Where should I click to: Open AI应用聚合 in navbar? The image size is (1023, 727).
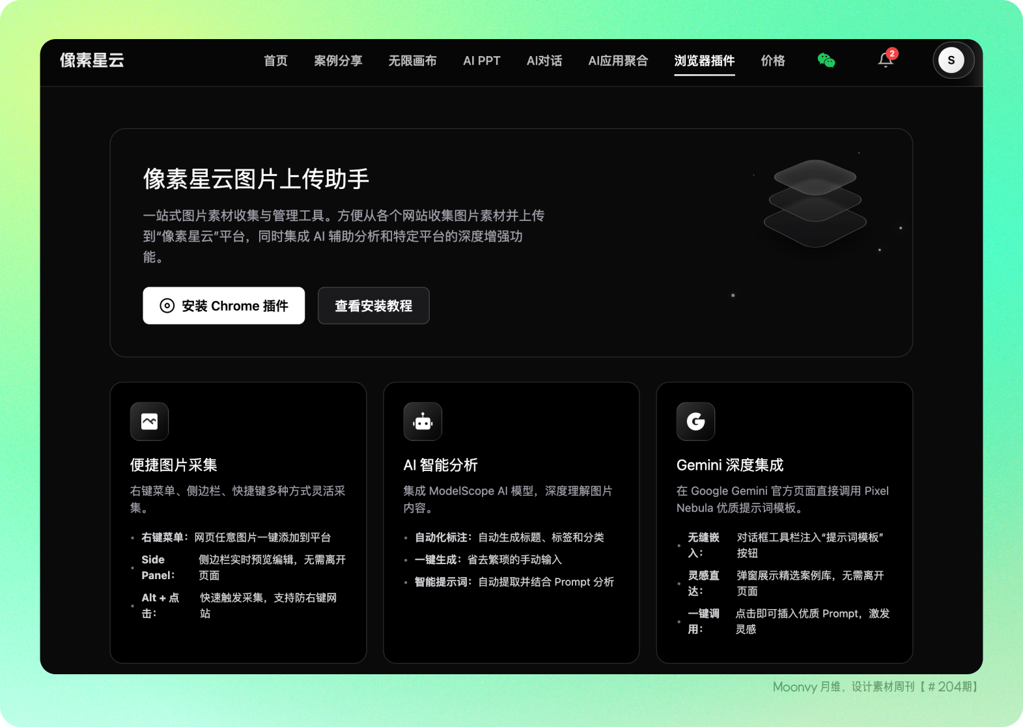618,61
